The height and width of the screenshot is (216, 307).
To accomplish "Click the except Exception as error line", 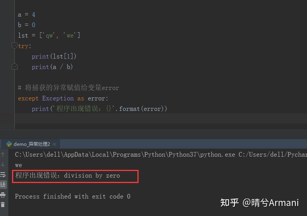I will pyautogui.click(x=63, y=98).
